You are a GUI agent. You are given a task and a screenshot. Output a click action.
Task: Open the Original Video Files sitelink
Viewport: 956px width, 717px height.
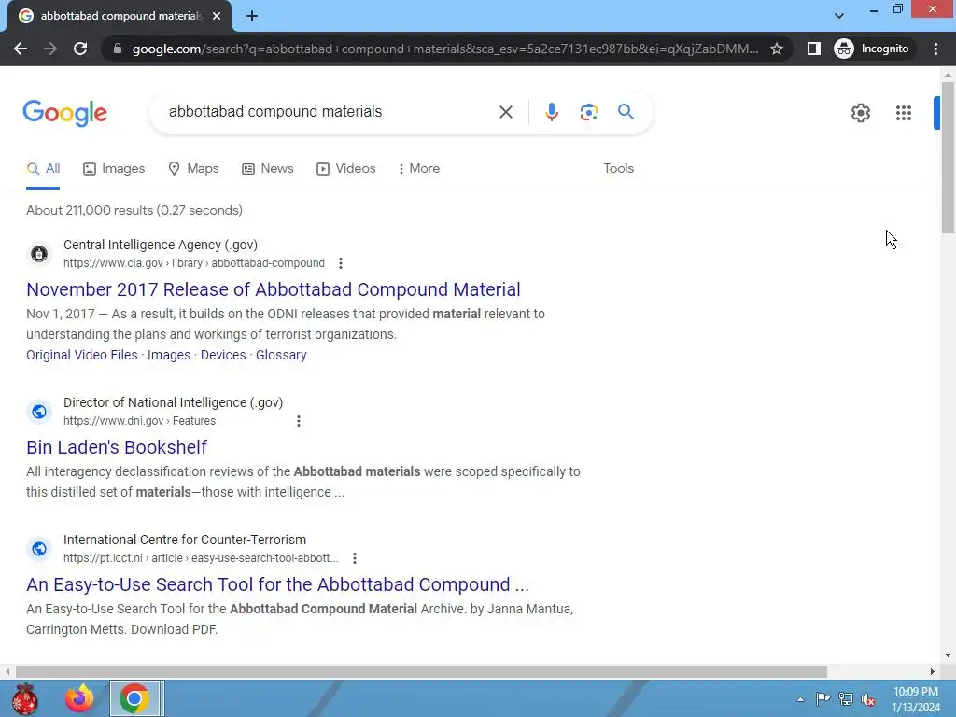(x=82, y=355)
